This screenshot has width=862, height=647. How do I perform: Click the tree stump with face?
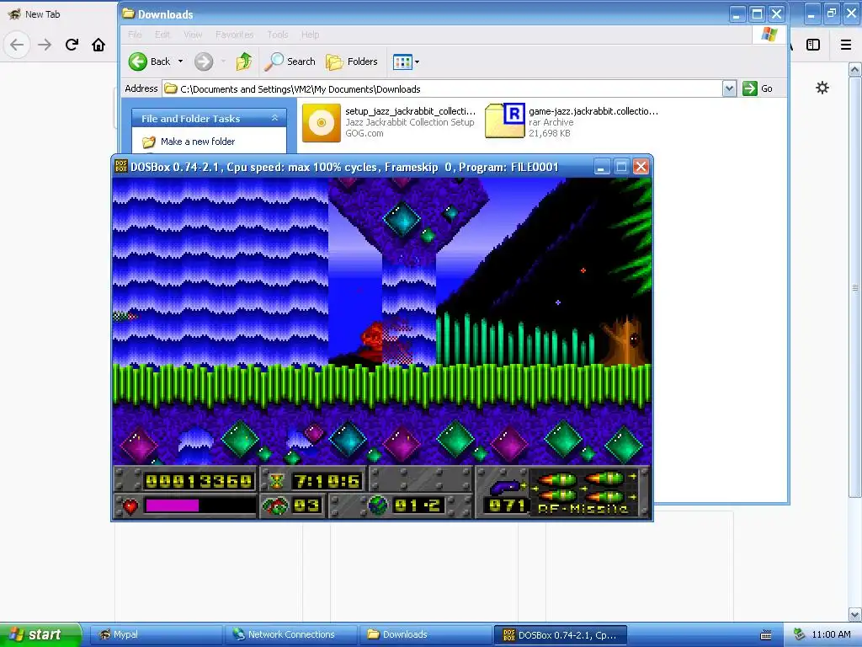click(x=625, y=341)
